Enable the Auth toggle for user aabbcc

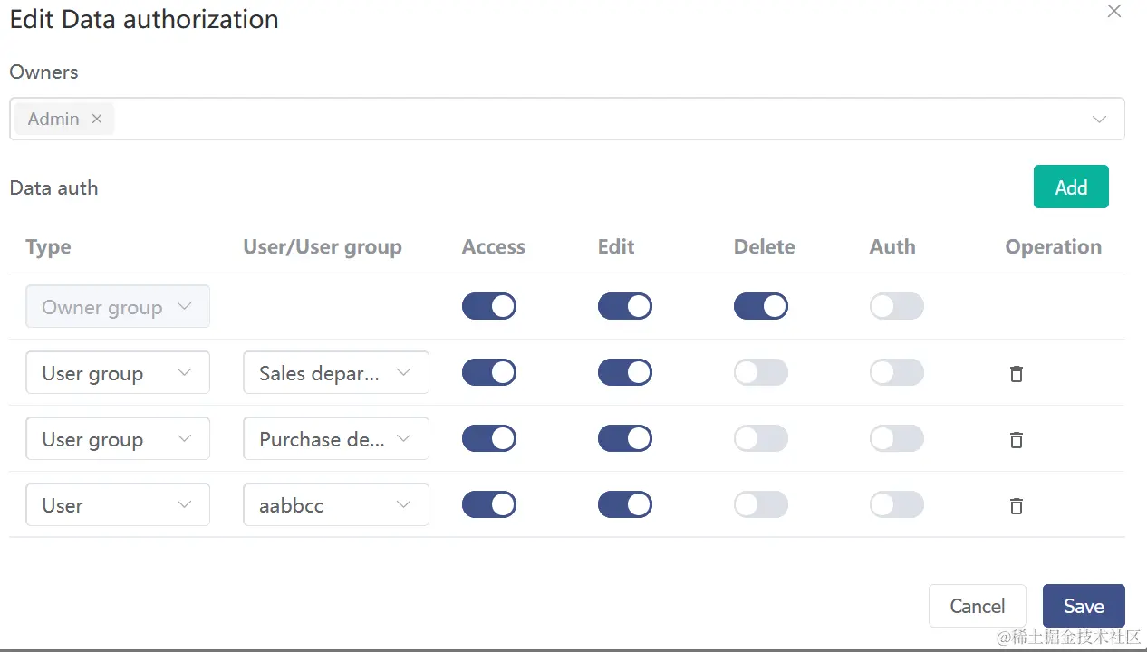coord(896,504)
